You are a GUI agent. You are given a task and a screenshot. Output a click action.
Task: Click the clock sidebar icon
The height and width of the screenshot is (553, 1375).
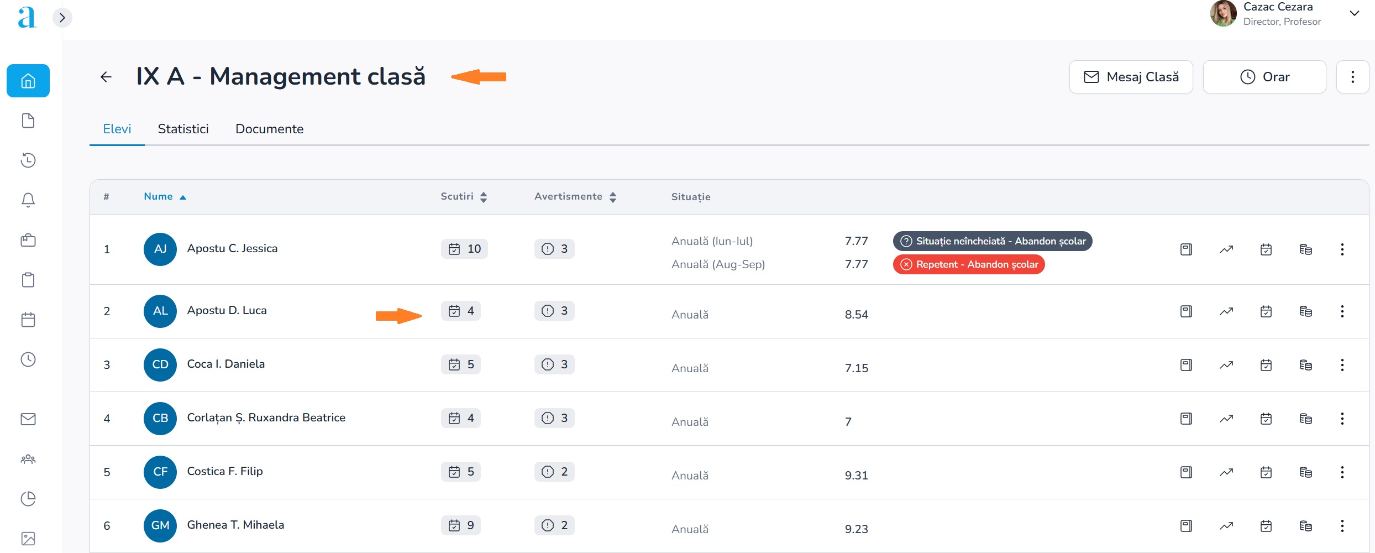pyautogui.click(x=28, y=359)
